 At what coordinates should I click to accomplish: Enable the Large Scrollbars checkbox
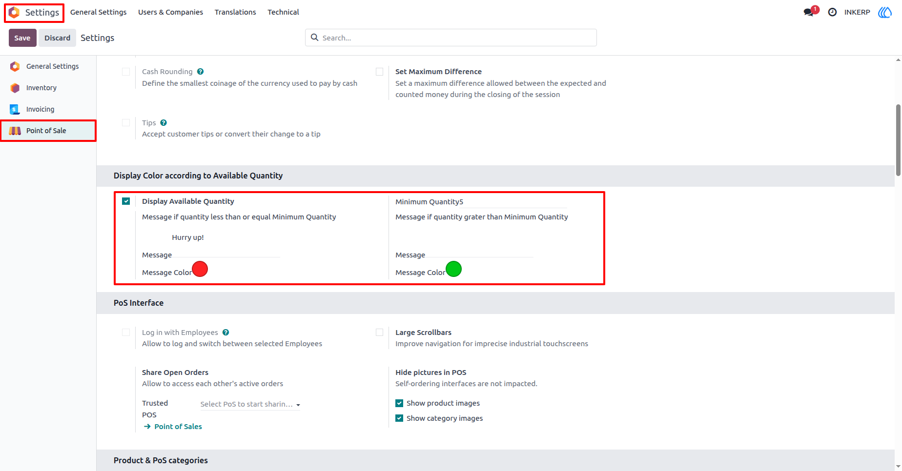click(379, 333)
